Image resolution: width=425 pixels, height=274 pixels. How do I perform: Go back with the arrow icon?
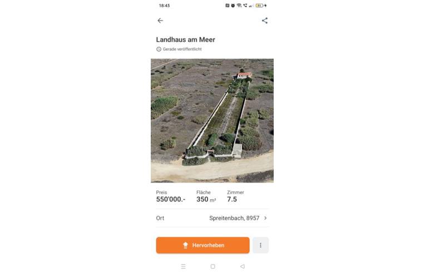tap(160, 21)
